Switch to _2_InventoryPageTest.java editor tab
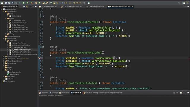This screenshot has width=190, height=107. [72, 7]
